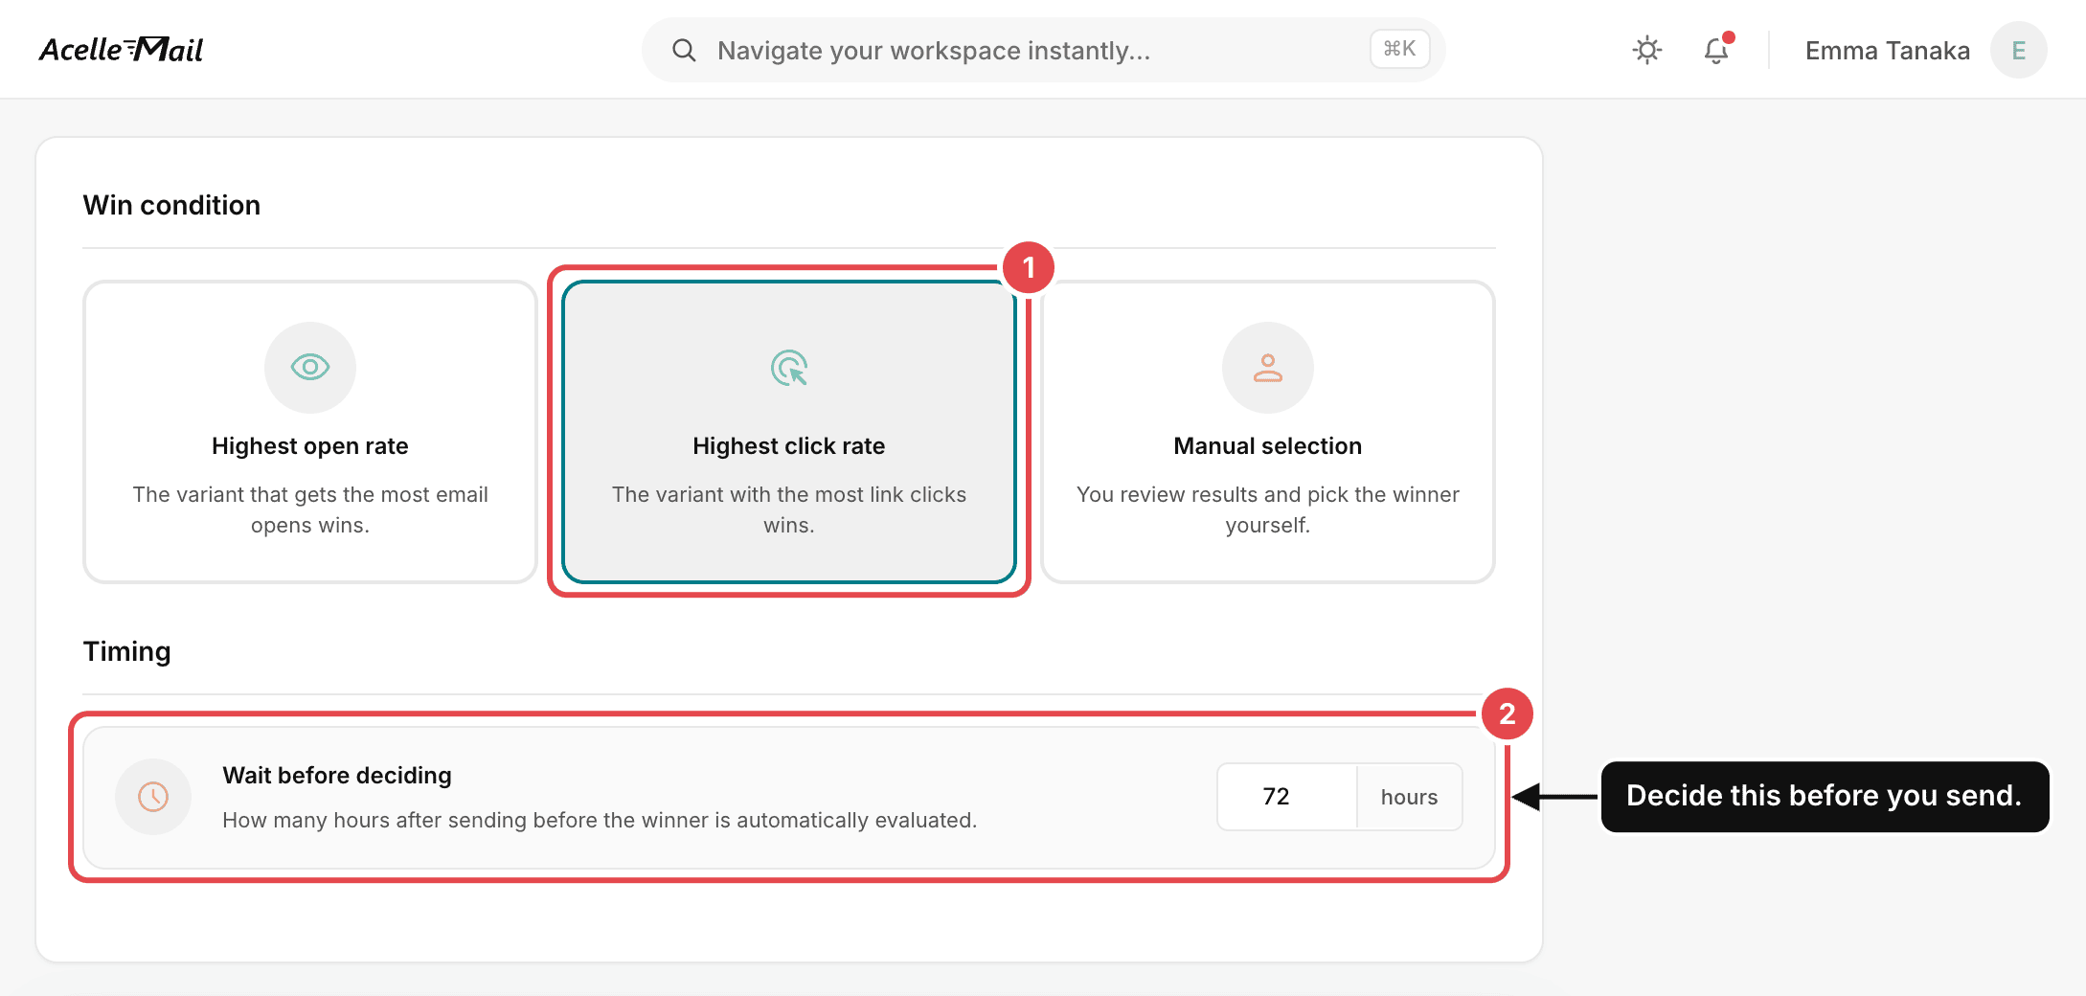Click the hours unit label
The width and height of the screenshot is (2086, 996).
(1409, 797)
